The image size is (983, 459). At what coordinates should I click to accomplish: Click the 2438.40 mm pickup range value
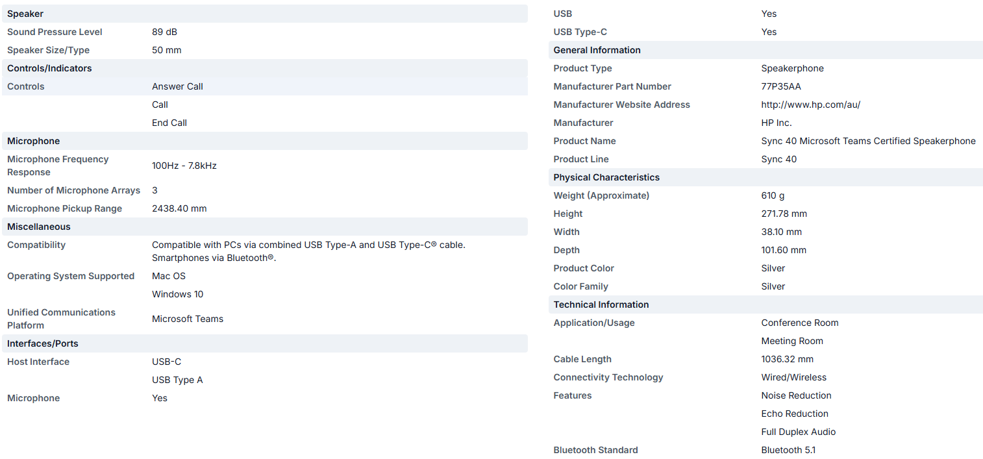click(179, 208)
